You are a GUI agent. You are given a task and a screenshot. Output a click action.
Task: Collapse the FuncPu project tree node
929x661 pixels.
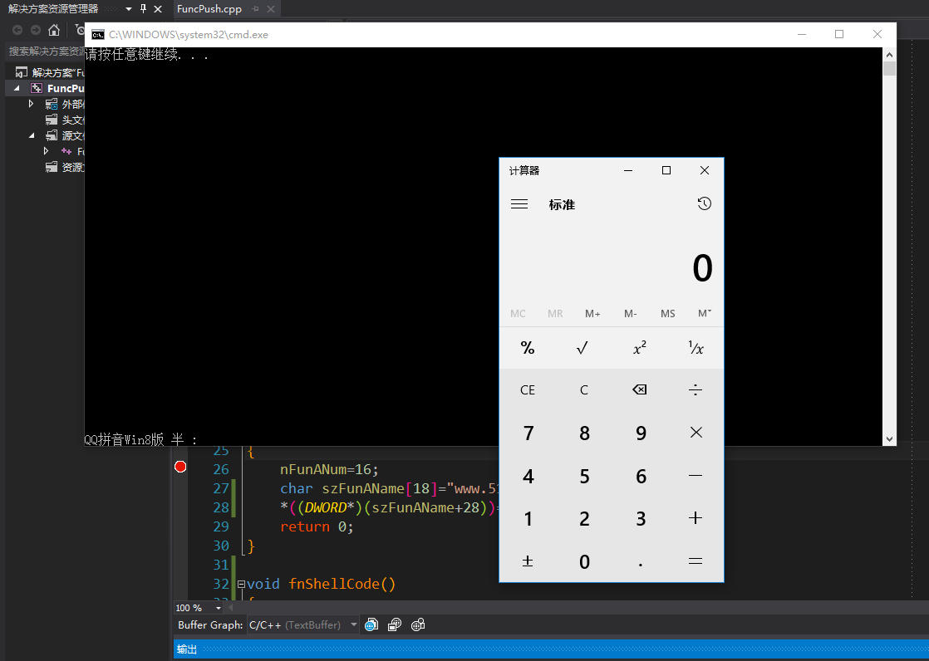tap(17, 88)
